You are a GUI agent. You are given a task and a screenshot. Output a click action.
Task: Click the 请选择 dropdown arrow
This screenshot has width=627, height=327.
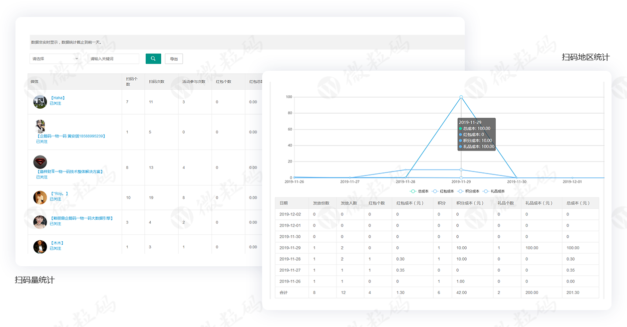pyautogui.click(x=76, y=59)
